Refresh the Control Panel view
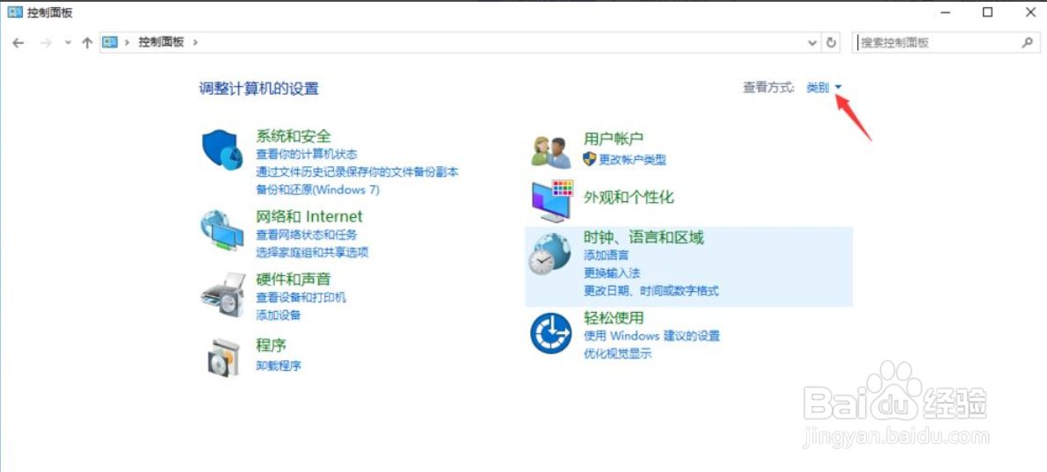1047x472 pixels. pos(832,42)
